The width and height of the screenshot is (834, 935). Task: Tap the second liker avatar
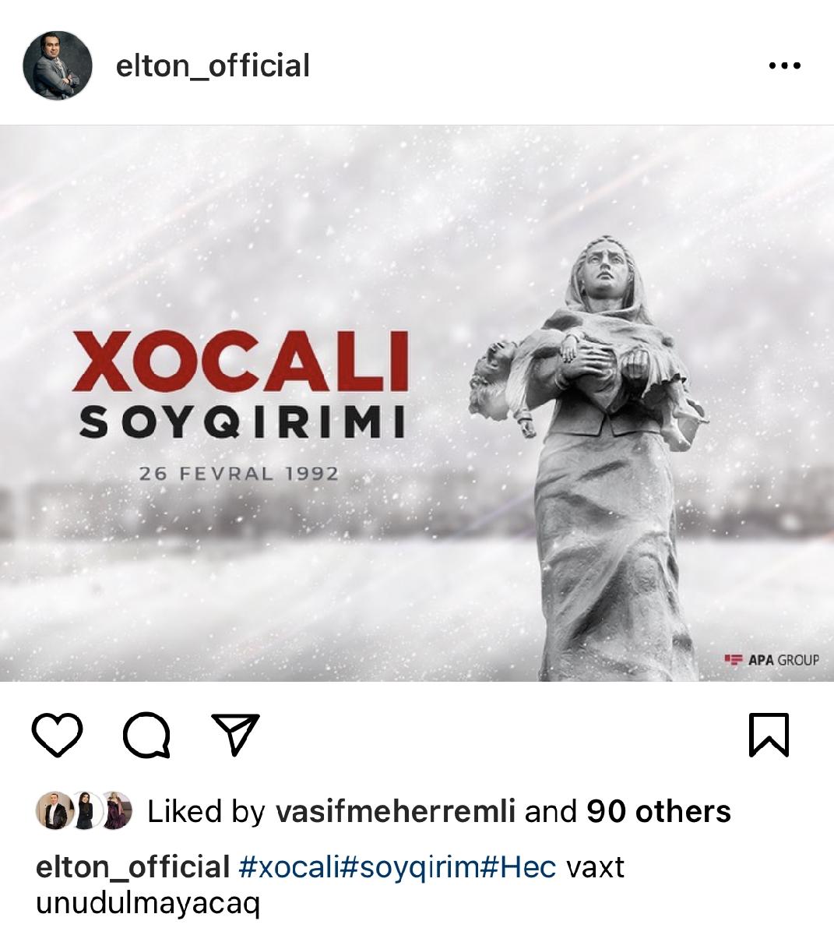[84, 811]
